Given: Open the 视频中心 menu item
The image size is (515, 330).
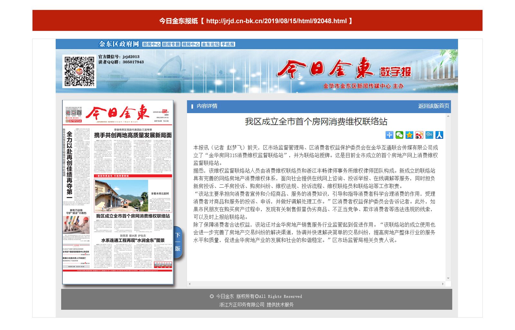Looking at the screenshot, I should (191, 44).
